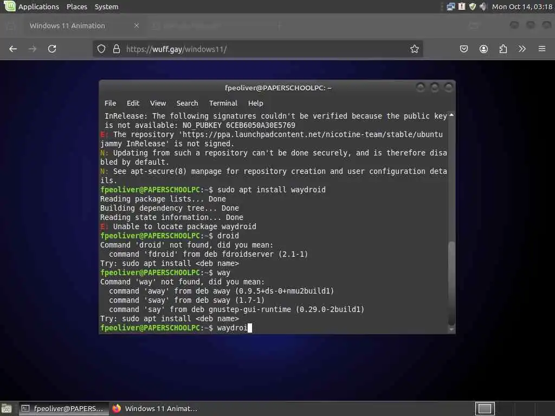Minimize the terminal window
The width and height of the screenshot is (555, 416).
pyautogui.click(x=421, y=87)
